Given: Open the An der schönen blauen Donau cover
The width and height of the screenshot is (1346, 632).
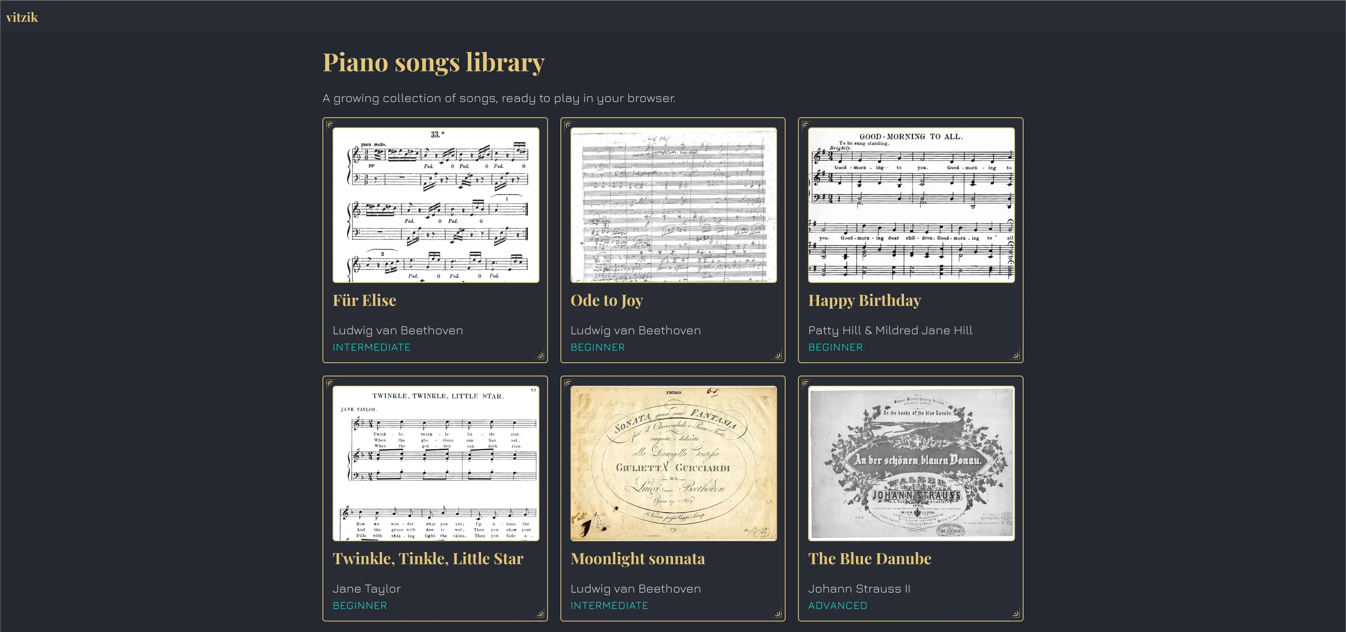Looking at the screenshot, I should [x=911, y=463].
